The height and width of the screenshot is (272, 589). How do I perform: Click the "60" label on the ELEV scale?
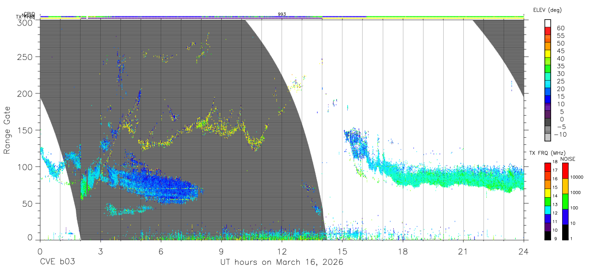tap(560, 28)
